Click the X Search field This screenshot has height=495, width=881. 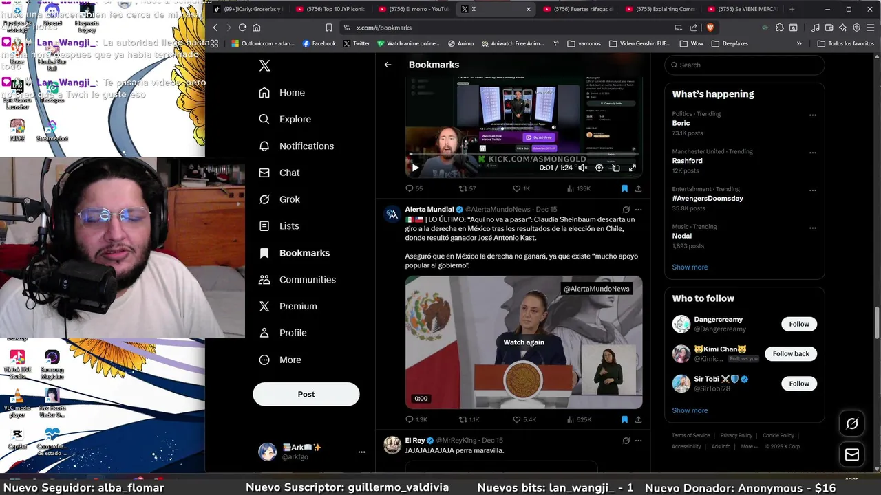tap(744, 65)
